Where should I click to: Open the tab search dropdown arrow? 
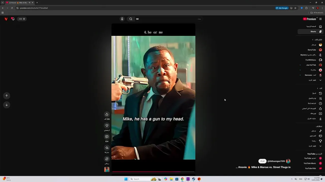click(3, 3)
